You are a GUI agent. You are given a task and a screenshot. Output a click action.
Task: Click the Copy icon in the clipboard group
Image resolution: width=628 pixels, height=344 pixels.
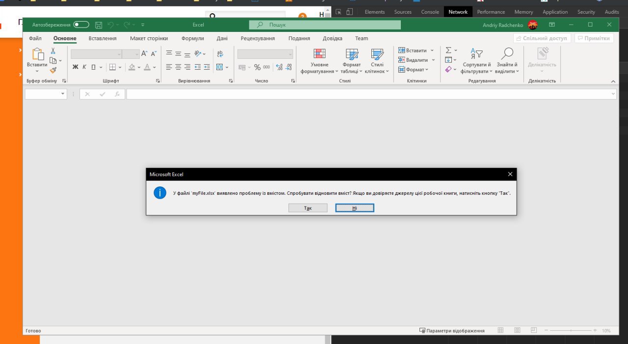click(x=53, y=60)
